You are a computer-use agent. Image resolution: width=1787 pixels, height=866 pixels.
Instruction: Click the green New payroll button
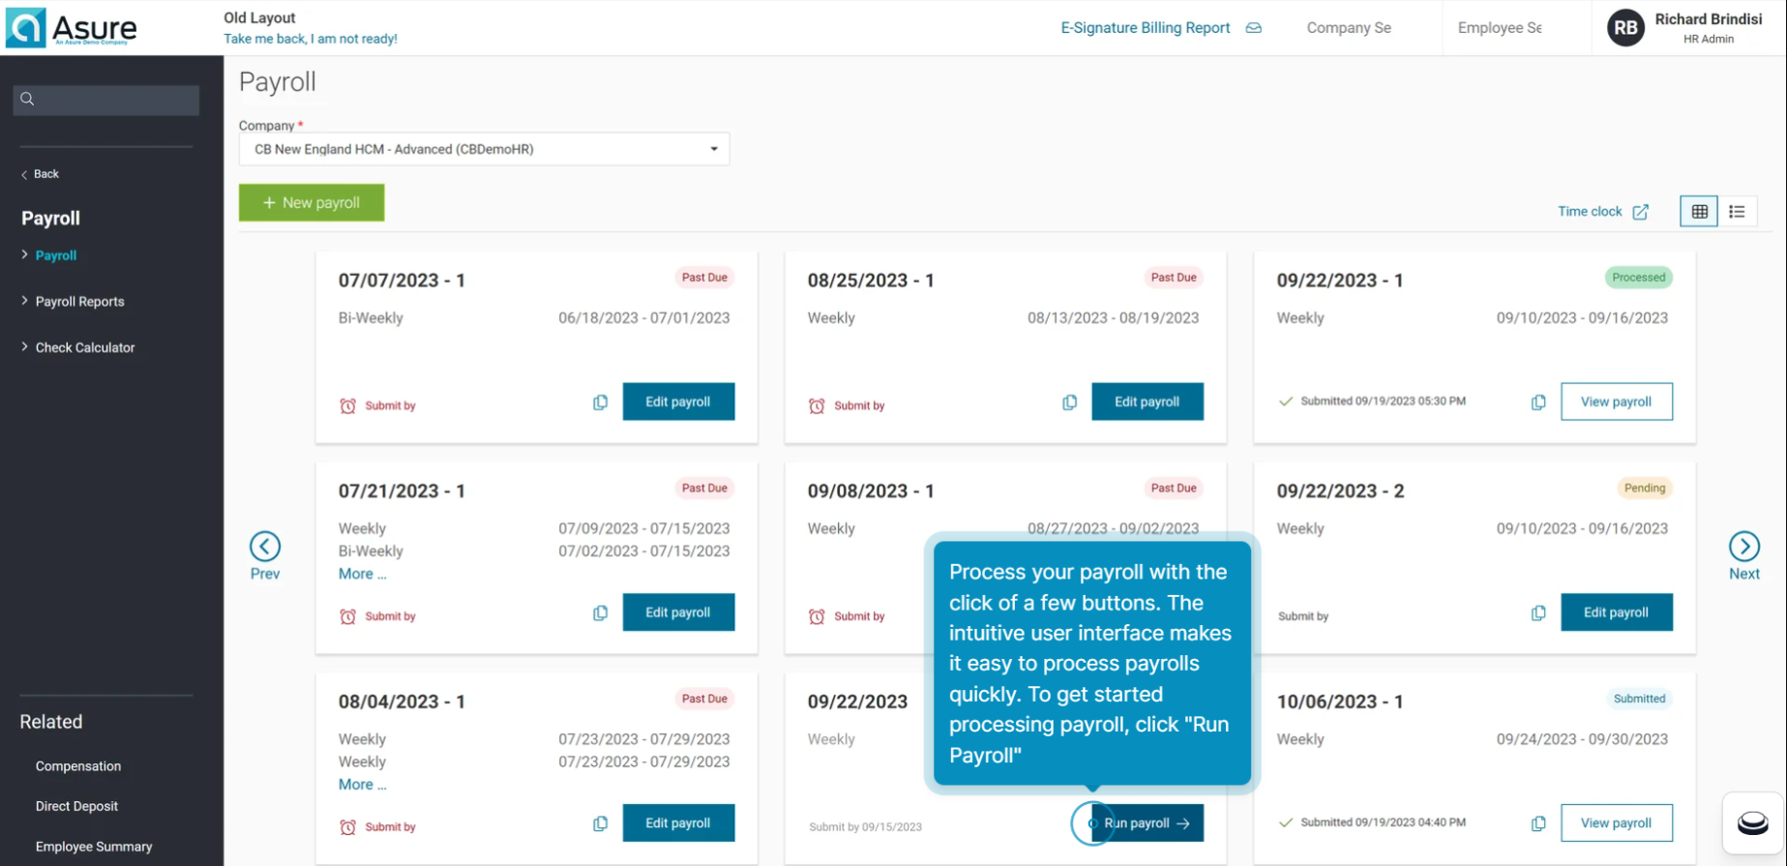tap(312, 203)
